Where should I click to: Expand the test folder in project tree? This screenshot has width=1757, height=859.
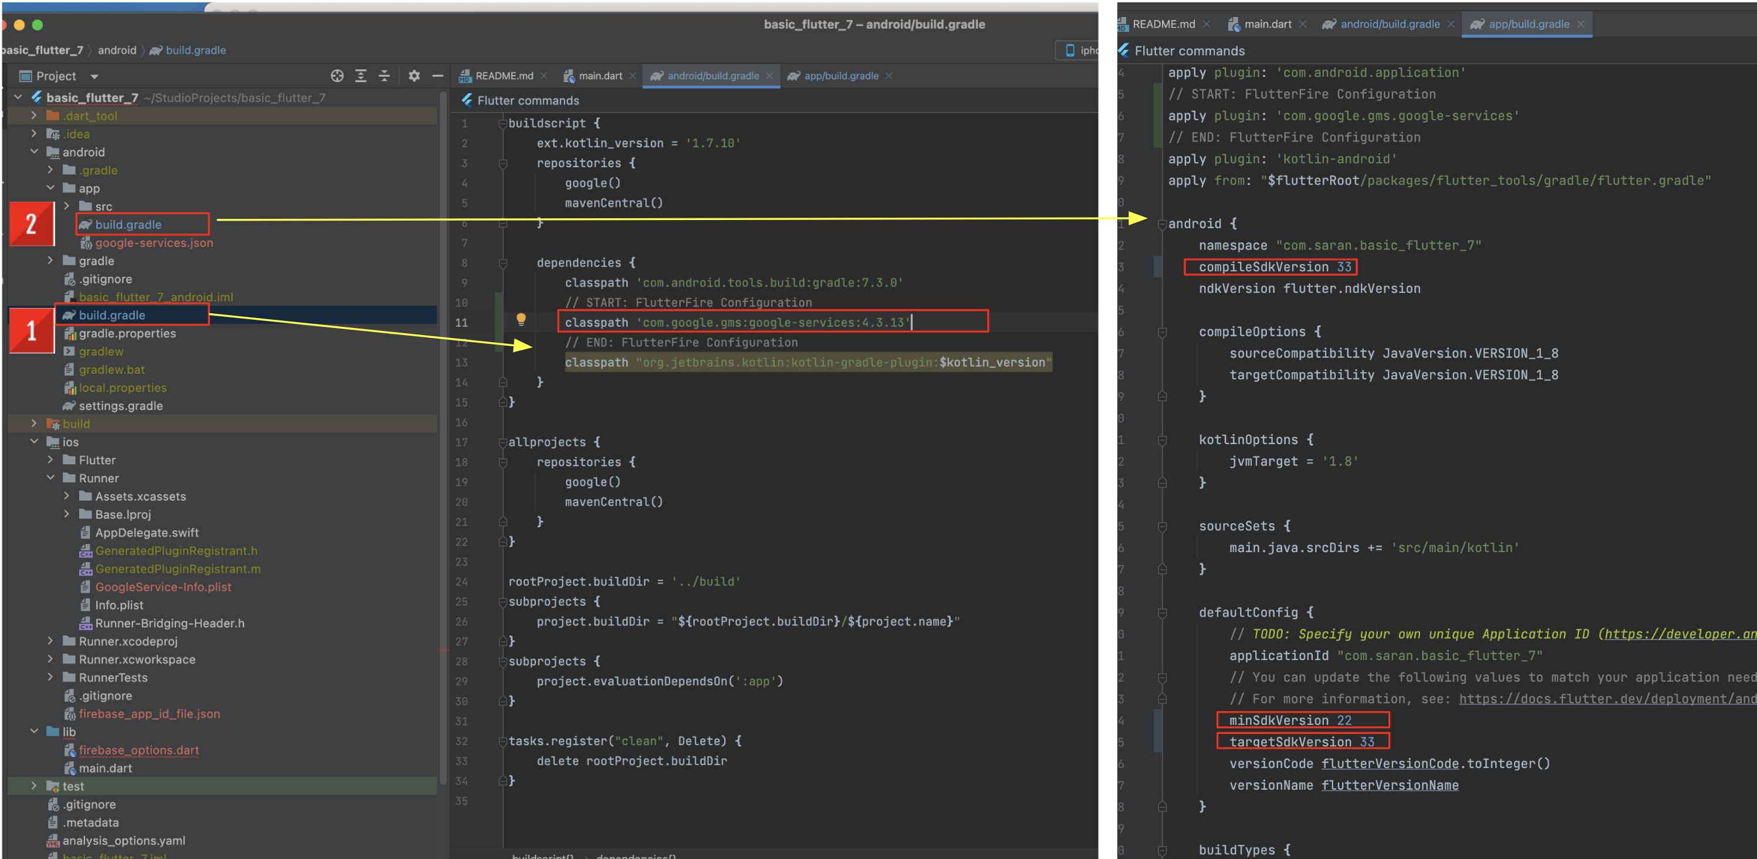point(34,786)
